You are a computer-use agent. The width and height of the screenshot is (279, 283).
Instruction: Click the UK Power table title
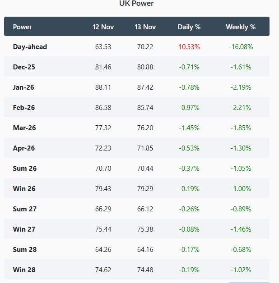pyautogui.click(x=136, y=4)
